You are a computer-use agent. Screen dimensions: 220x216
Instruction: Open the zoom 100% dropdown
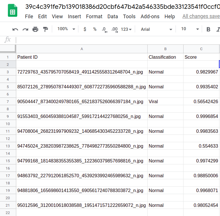66,29
